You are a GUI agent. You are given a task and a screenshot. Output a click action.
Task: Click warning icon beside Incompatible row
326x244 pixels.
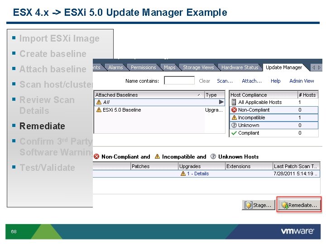[234, 117]
